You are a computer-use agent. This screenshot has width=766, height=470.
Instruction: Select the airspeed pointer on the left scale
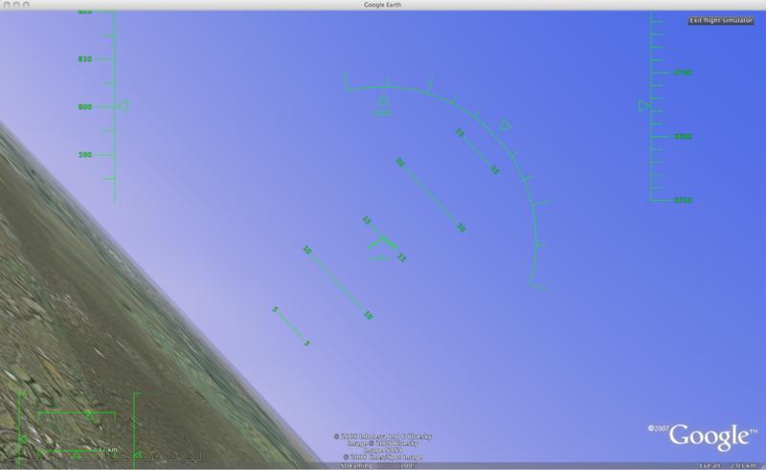pyautogui.click(x=122, y=106)
